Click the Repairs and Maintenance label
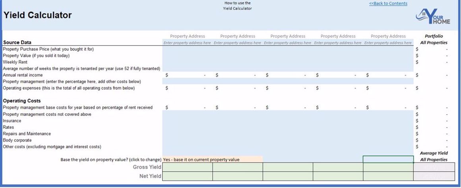Viewport: 461px width, 188px height. pyautogui.click(x=27, y=133)
